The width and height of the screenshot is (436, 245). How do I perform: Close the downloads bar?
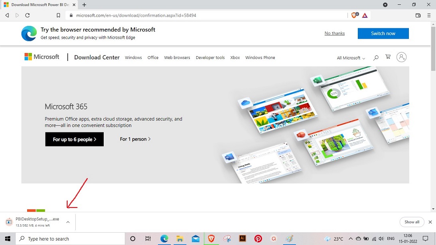tap(430, 222)
